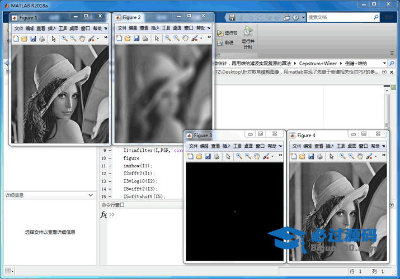Screen dimensions: 400x279
Task: Open file icon in Figure 1 toolbar
Action: [x=24, y=39]
